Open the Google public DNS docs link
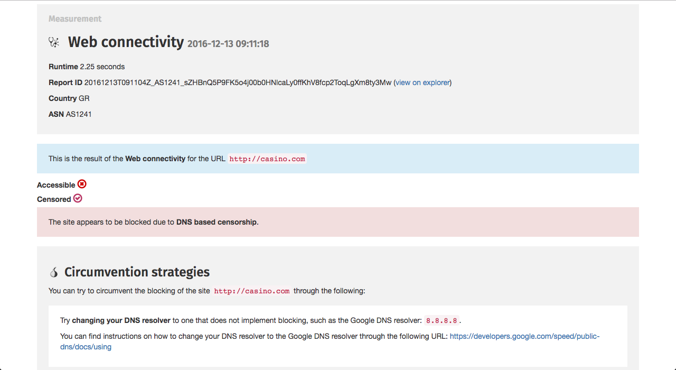Image resolution: width=676 pixels, height=370 pixels. [x=524, y=336]
